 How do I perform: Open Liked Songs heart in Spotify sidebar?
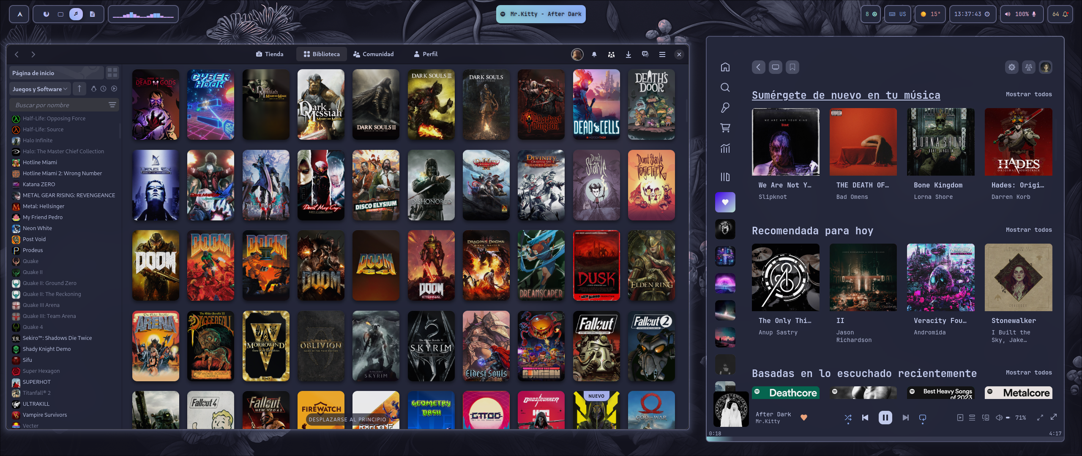(x=725, y=202)
